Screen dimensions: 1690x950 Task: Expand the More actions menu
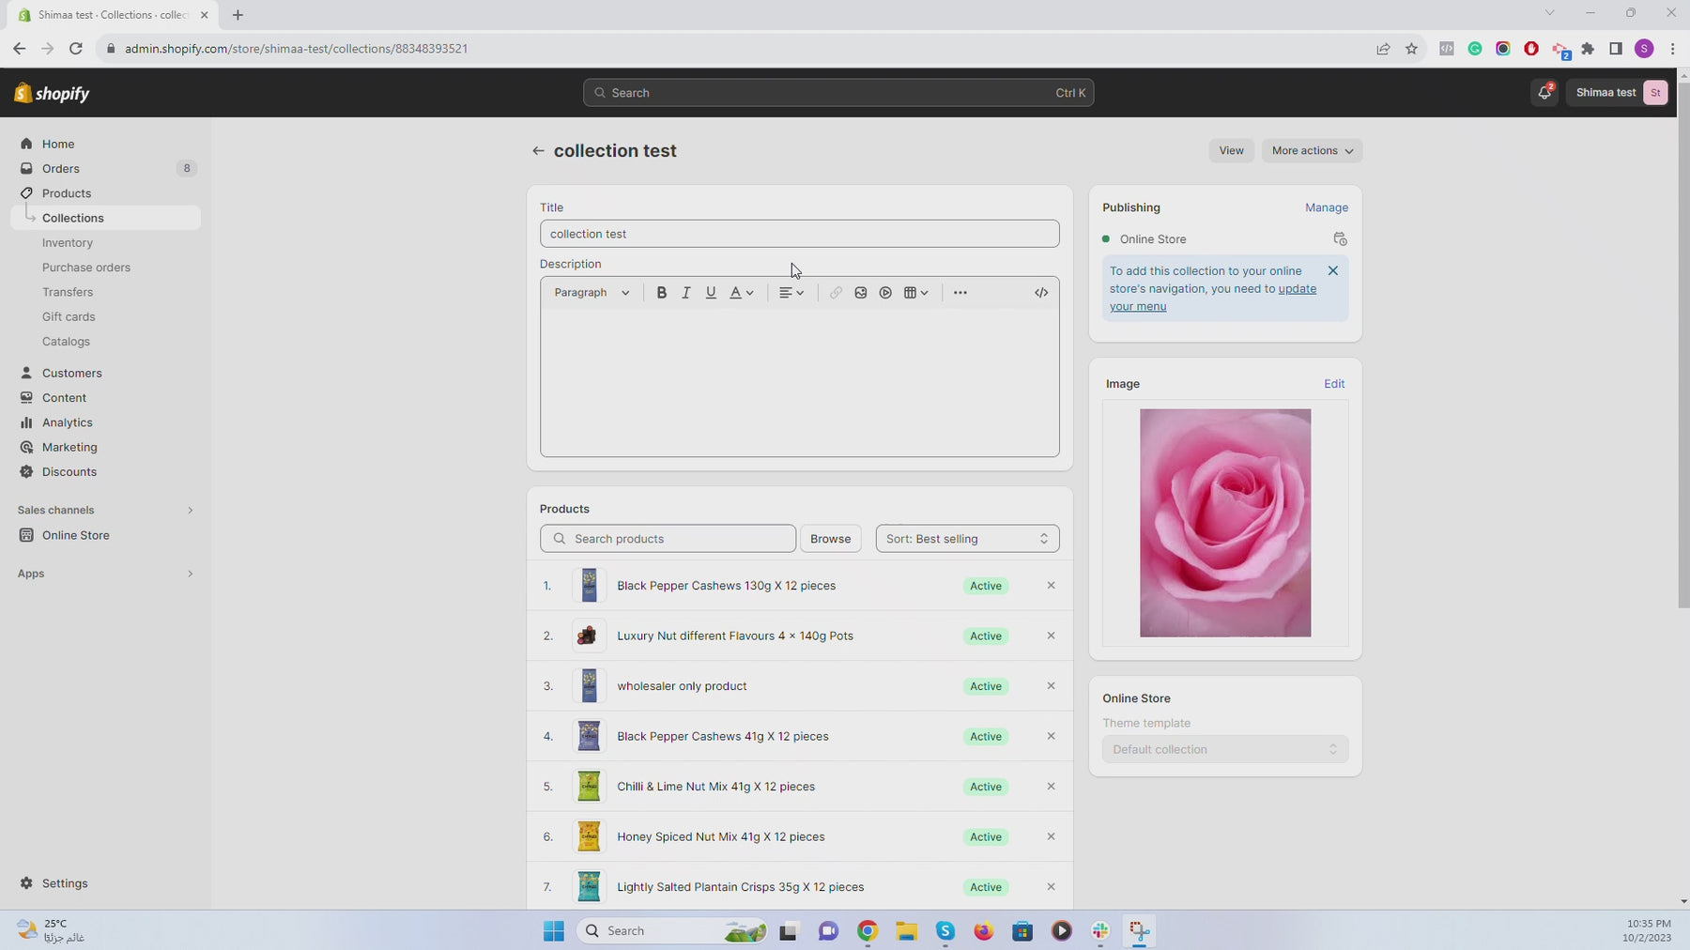click(1312, 151)
